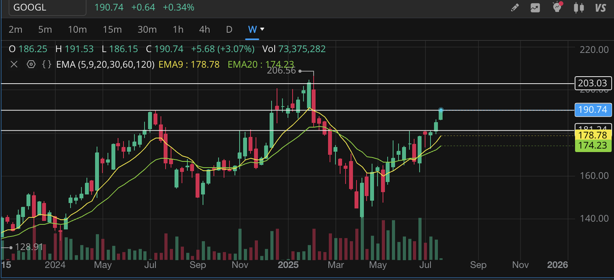The image size is (614, 280).
Task: Click the +5.68 (+3.07%) change value
Action: (223, 49)
